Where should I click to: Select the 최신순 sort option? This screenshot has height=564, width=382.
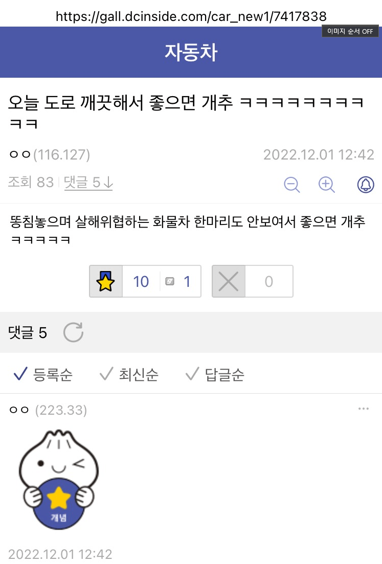[129, 374]
